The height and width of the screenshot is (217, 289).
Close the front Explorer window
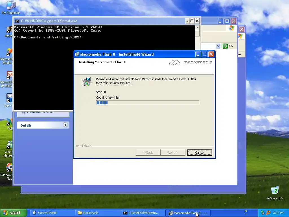233,21
